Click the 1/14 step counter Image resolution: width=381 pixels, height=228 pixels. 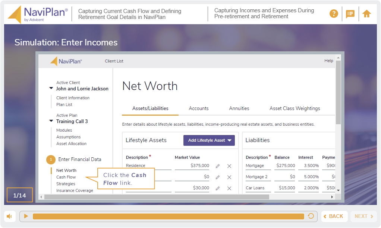pyautogui.click(x=20, y=195)
